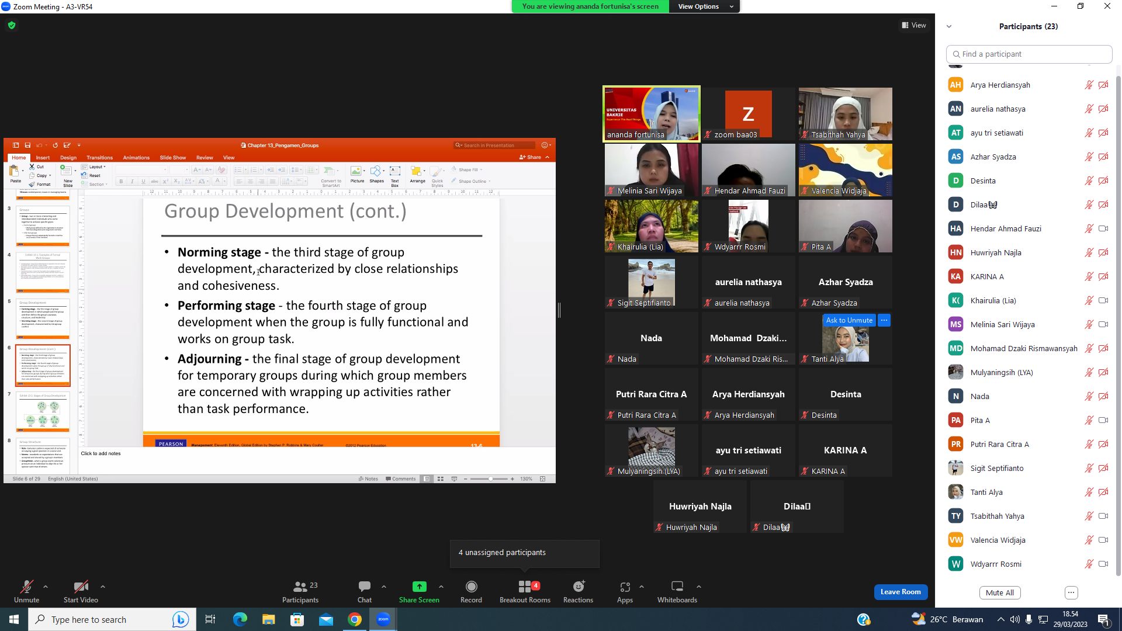Expand chat options arrow next to Chat

(x=384, y=587)
